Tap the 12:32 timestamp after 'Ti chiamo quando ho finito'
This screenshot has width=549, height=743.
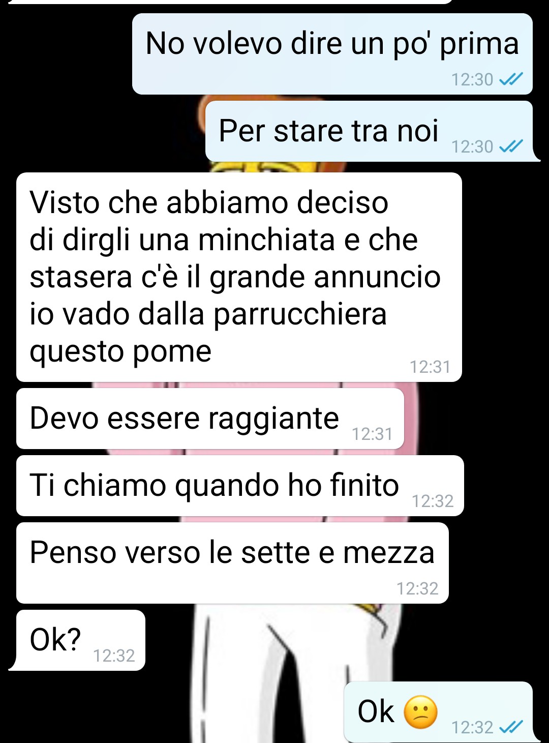click(x=433, y=501)
